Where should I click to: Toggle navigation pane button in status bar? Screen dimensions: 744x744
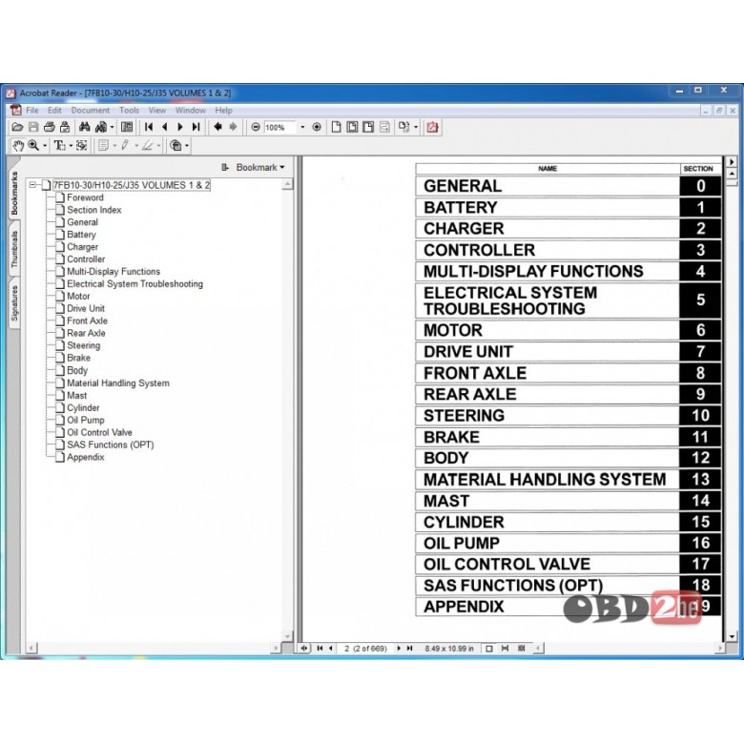click(x=304, y=649)
